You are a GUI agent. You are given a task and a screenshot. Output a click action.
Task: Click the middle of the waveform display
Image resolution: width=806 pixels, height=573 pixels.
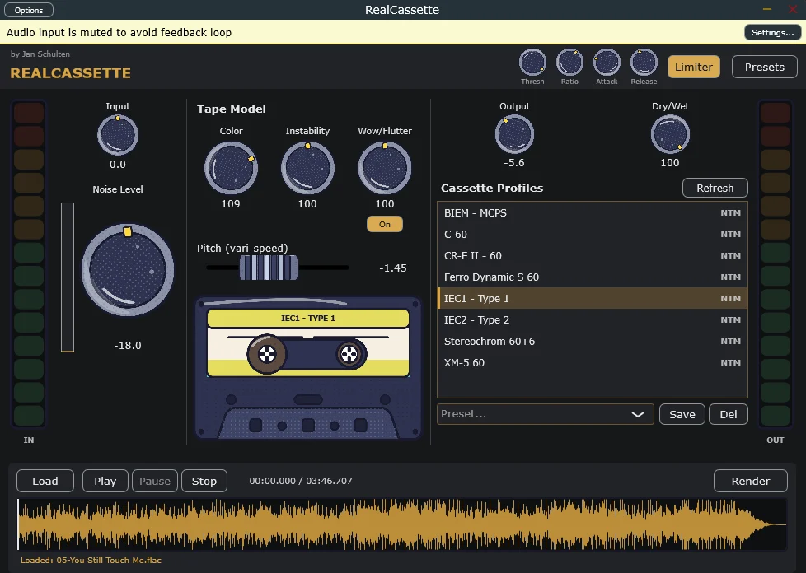(x=402, y=524)
